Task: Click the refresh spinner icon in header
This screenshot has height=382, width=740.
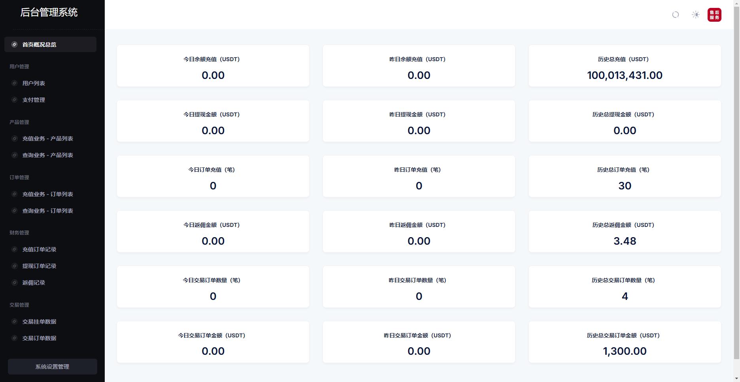Action: 676,15
